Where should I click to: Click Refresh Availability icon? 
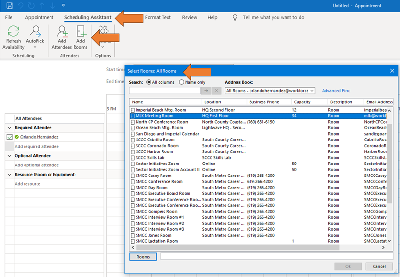pos(13,33)
